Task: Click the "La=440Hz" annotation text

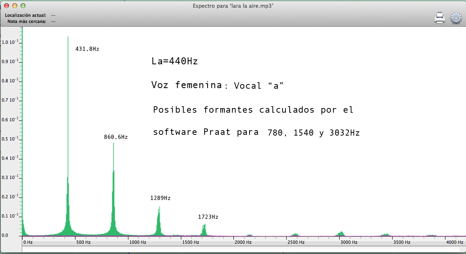Action: click(175, 61)
